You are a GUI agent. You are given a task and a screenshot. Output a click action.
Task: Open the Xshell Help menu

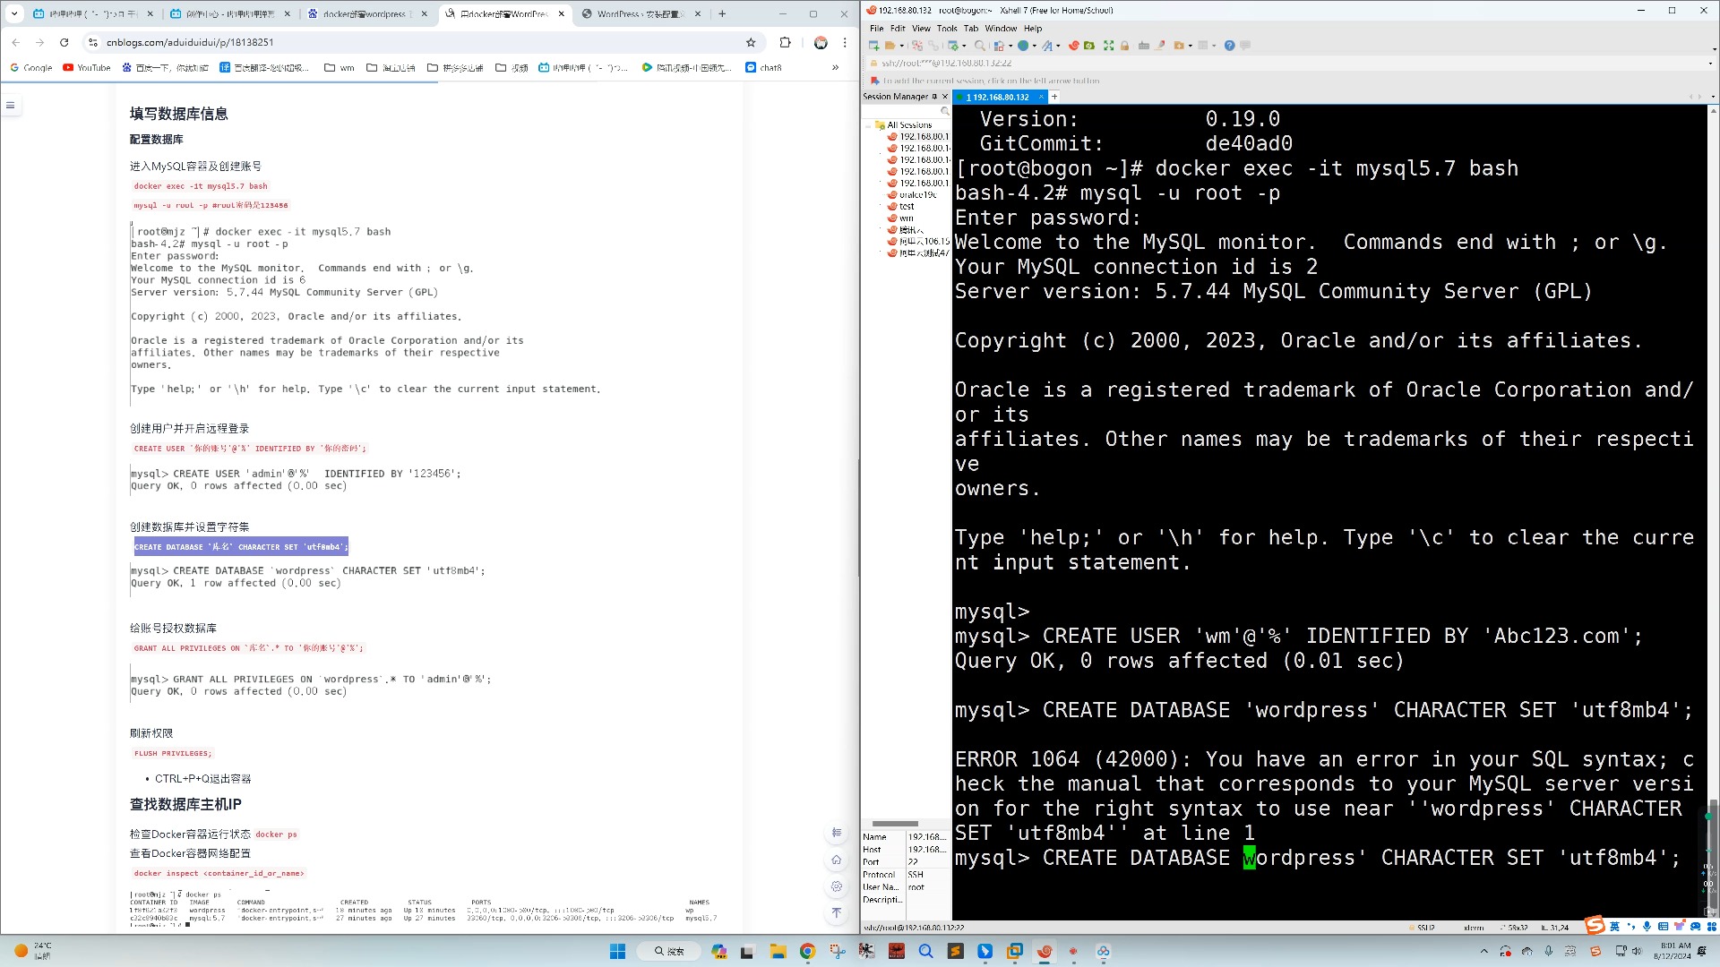1033,29
